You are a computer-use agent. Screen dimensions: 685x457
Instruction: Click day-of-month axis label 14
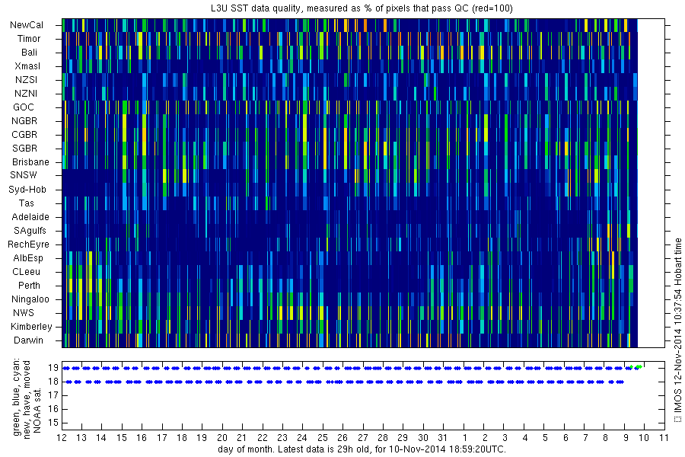(x=101, y=438)
